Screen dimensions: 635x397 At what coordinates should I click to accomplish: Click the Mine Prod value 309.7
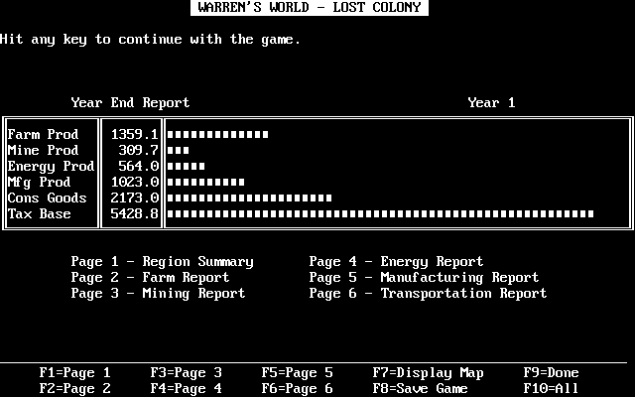(x=139, y=150)
